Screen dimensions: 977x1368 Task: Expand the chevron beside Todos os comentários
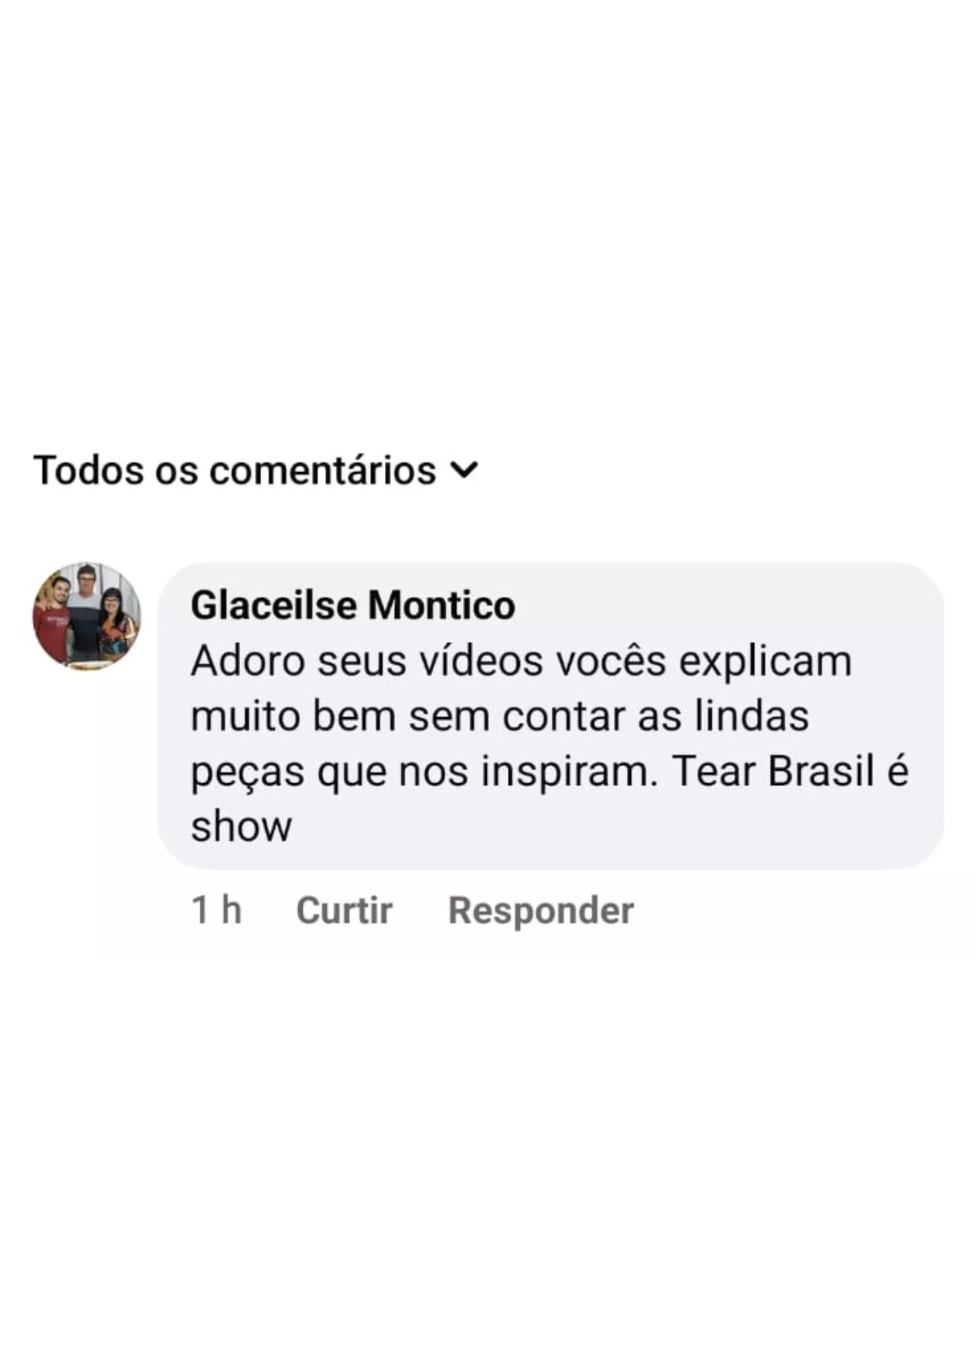click(464, 471)
